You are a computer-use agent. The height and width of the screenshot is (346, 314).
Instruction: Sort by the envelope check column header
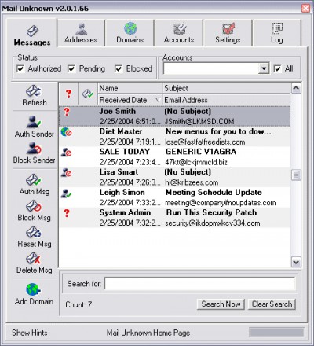[88, 94]
